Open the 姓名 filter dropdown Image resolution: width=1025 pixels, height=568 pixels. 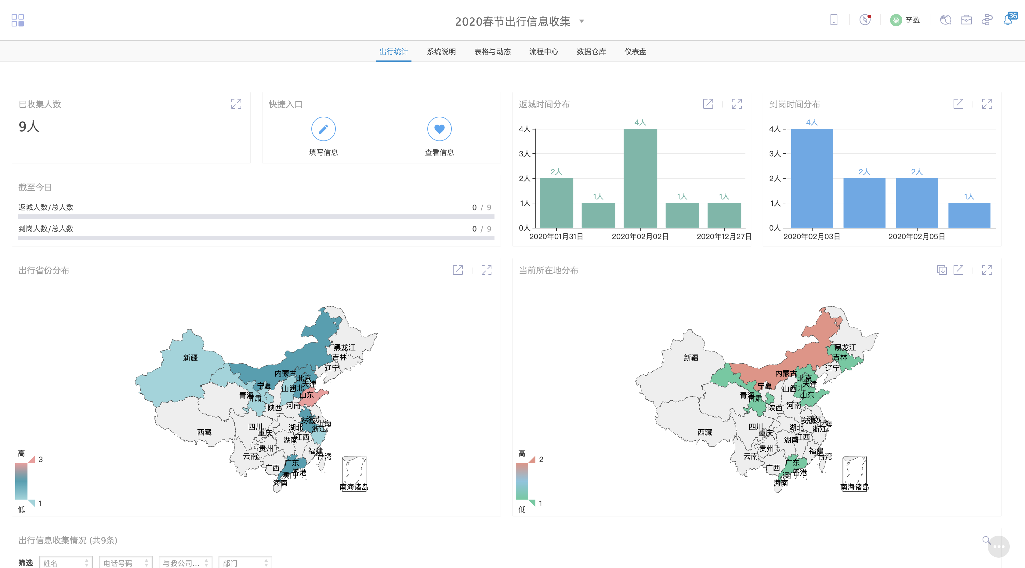(66, 562)
